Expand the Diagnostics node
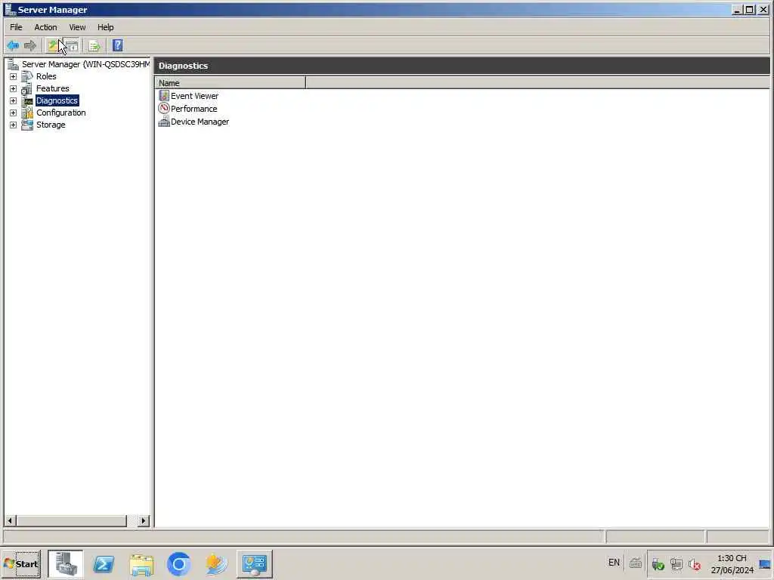This screenshot has width=774, height=580. click(14, 100)
